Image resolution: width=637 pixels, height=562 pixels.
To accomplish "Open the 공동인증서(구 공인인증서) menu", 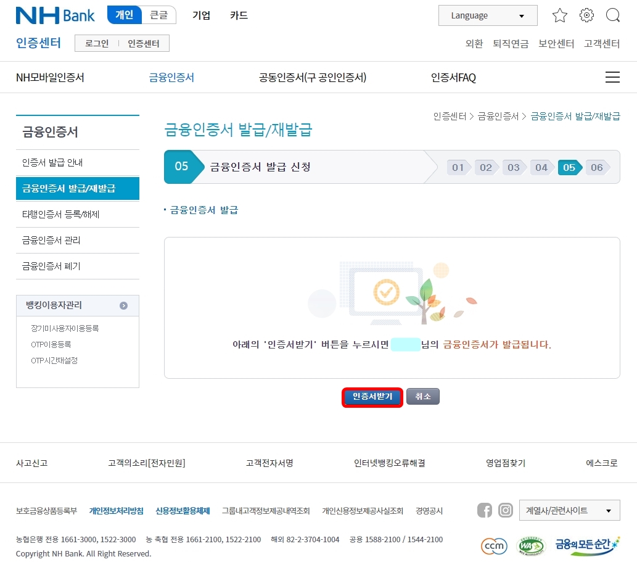I will [x=313, y=77].
